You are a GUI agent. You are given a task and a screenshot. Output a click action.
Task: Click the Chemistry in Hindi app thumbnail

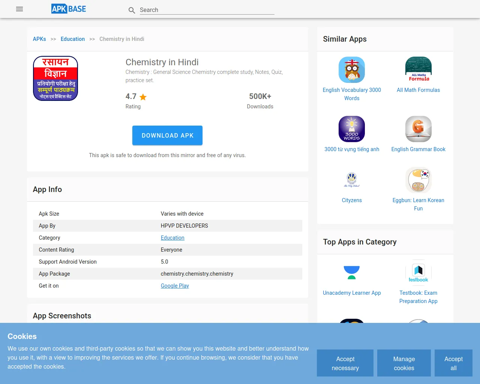(x=55, y=78)
